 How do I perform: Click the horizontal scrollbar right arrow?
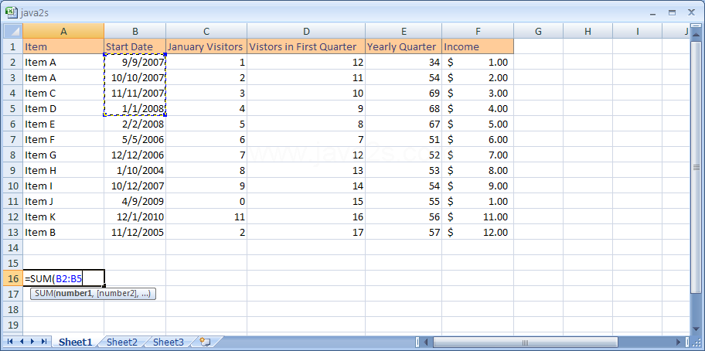(x=679, y=342)
